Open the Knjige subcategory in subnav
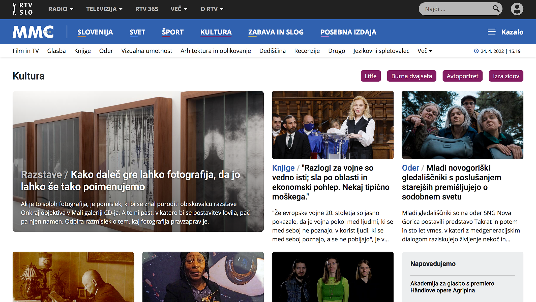The width and height of the screenshot is (536, 302). (x=82, y=51)
